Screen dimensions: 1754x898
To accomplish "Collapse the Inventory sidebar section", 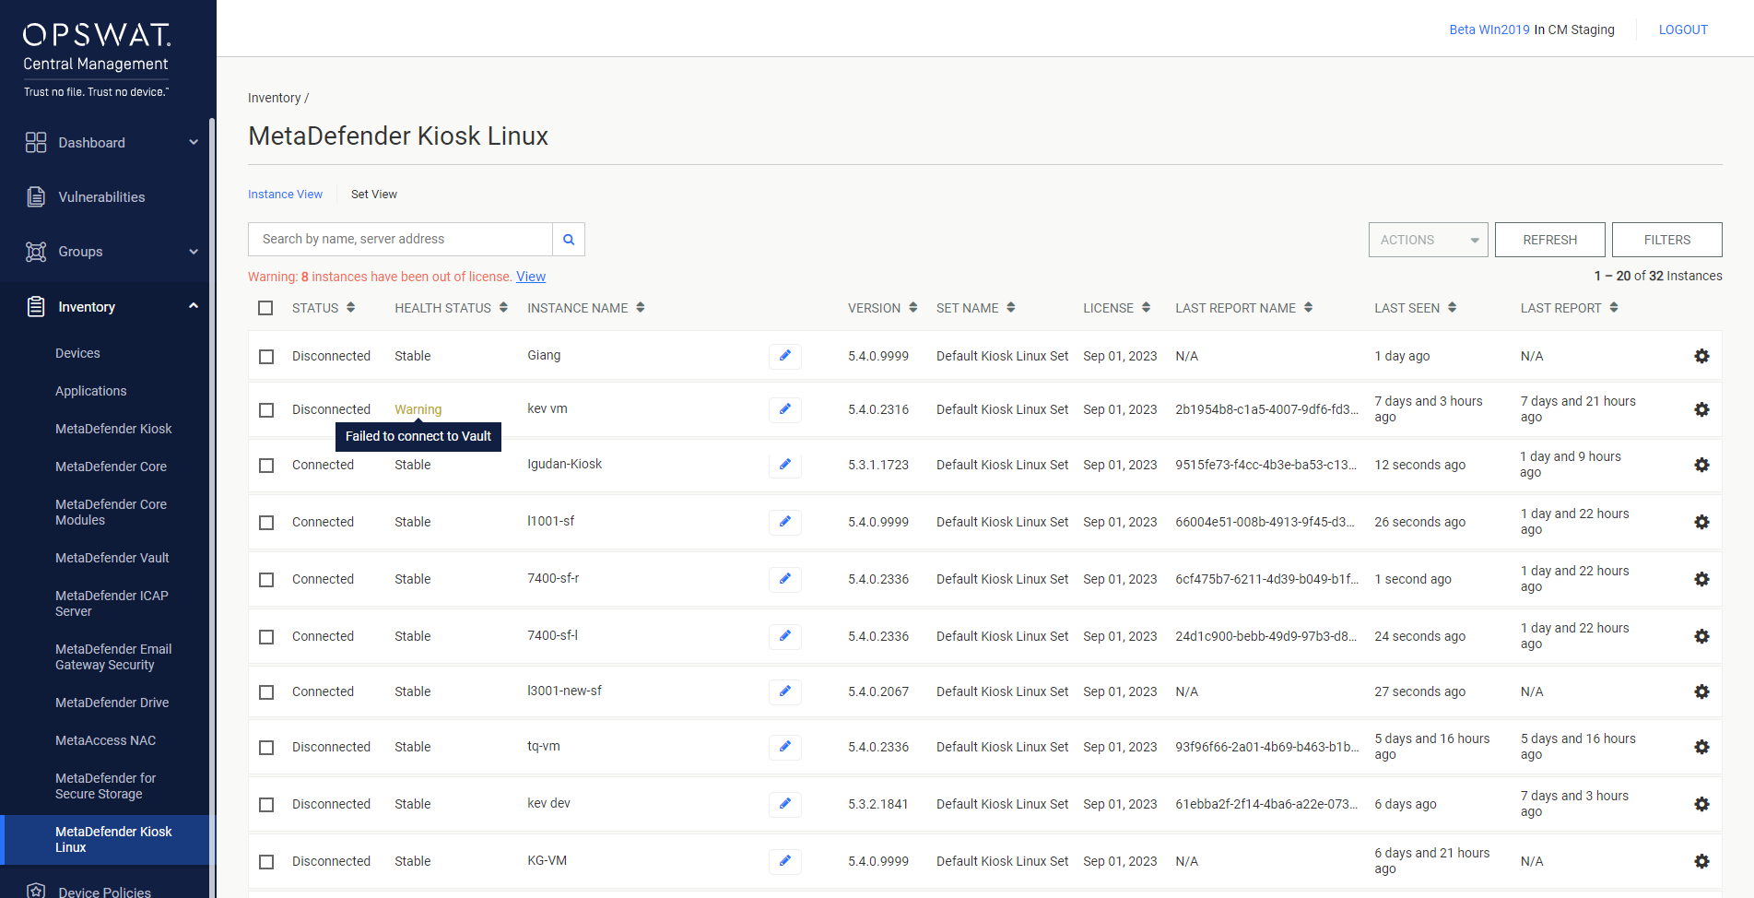I will [x=194, y=306].
